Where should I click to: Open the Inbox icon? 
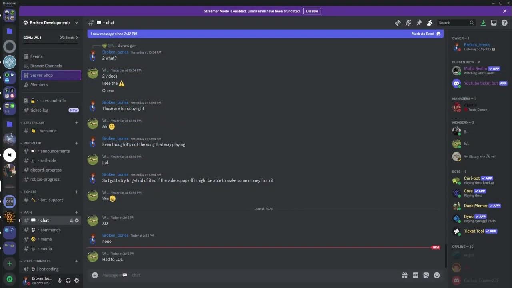click(x=494, y=23)
